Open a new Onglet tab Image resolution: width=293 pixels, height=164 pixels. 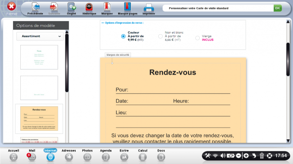pyautogui.click(x=71, y=7)
